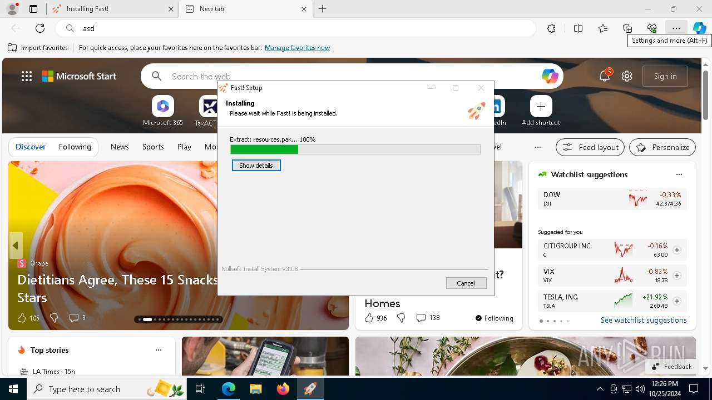The height and width of the screenshot is (400, 712).
Task: Click the Feedback button
Action: pos(671,367)
